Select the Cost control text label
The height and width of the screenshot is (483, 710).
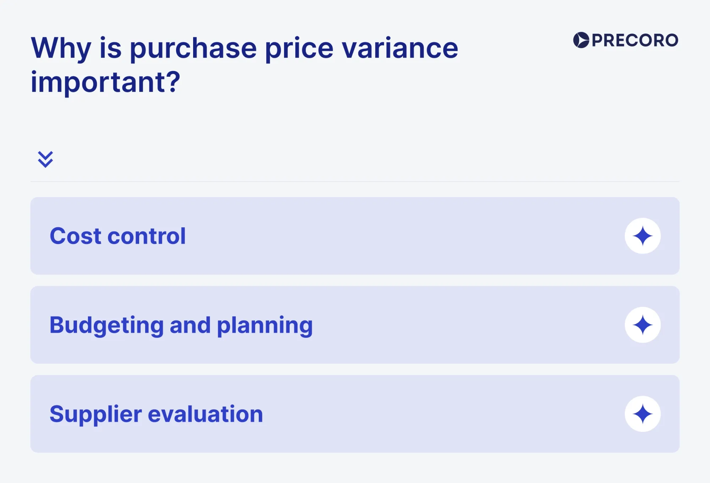[x=118, y=236]
